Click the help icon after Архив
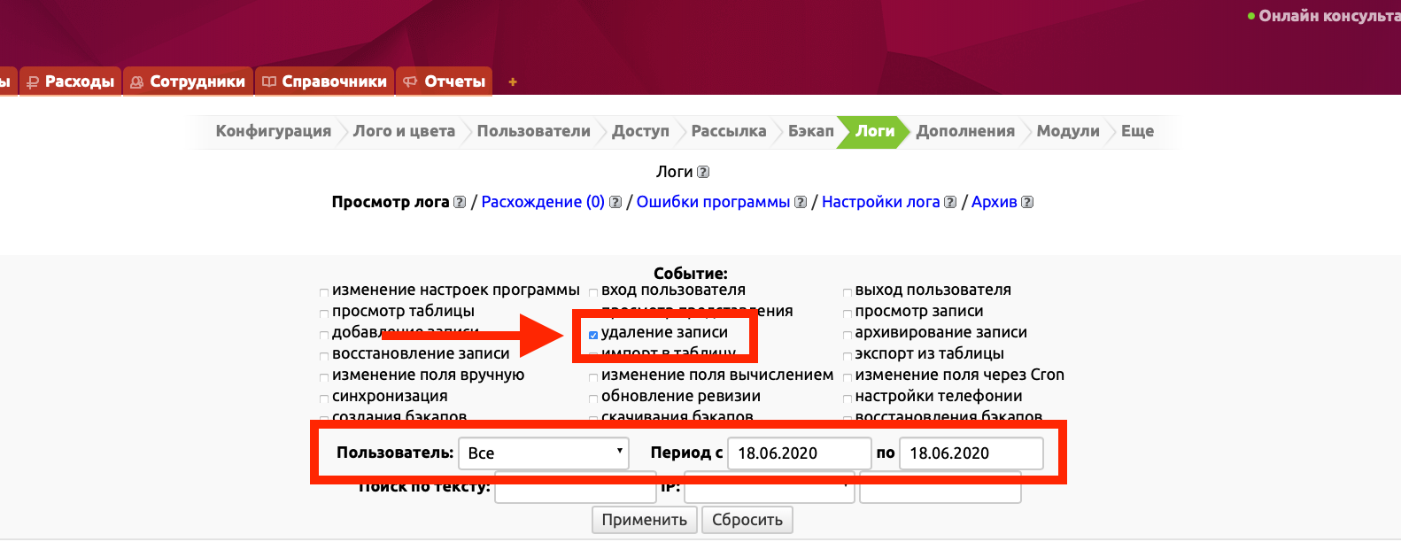 pyautogui.click(x=1027, y=202)
